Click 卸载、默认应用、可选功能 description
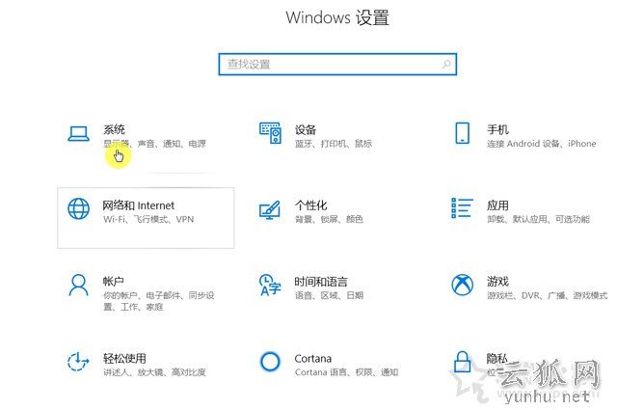This screenshot has height=410, width=617. [x=538, y=219]
